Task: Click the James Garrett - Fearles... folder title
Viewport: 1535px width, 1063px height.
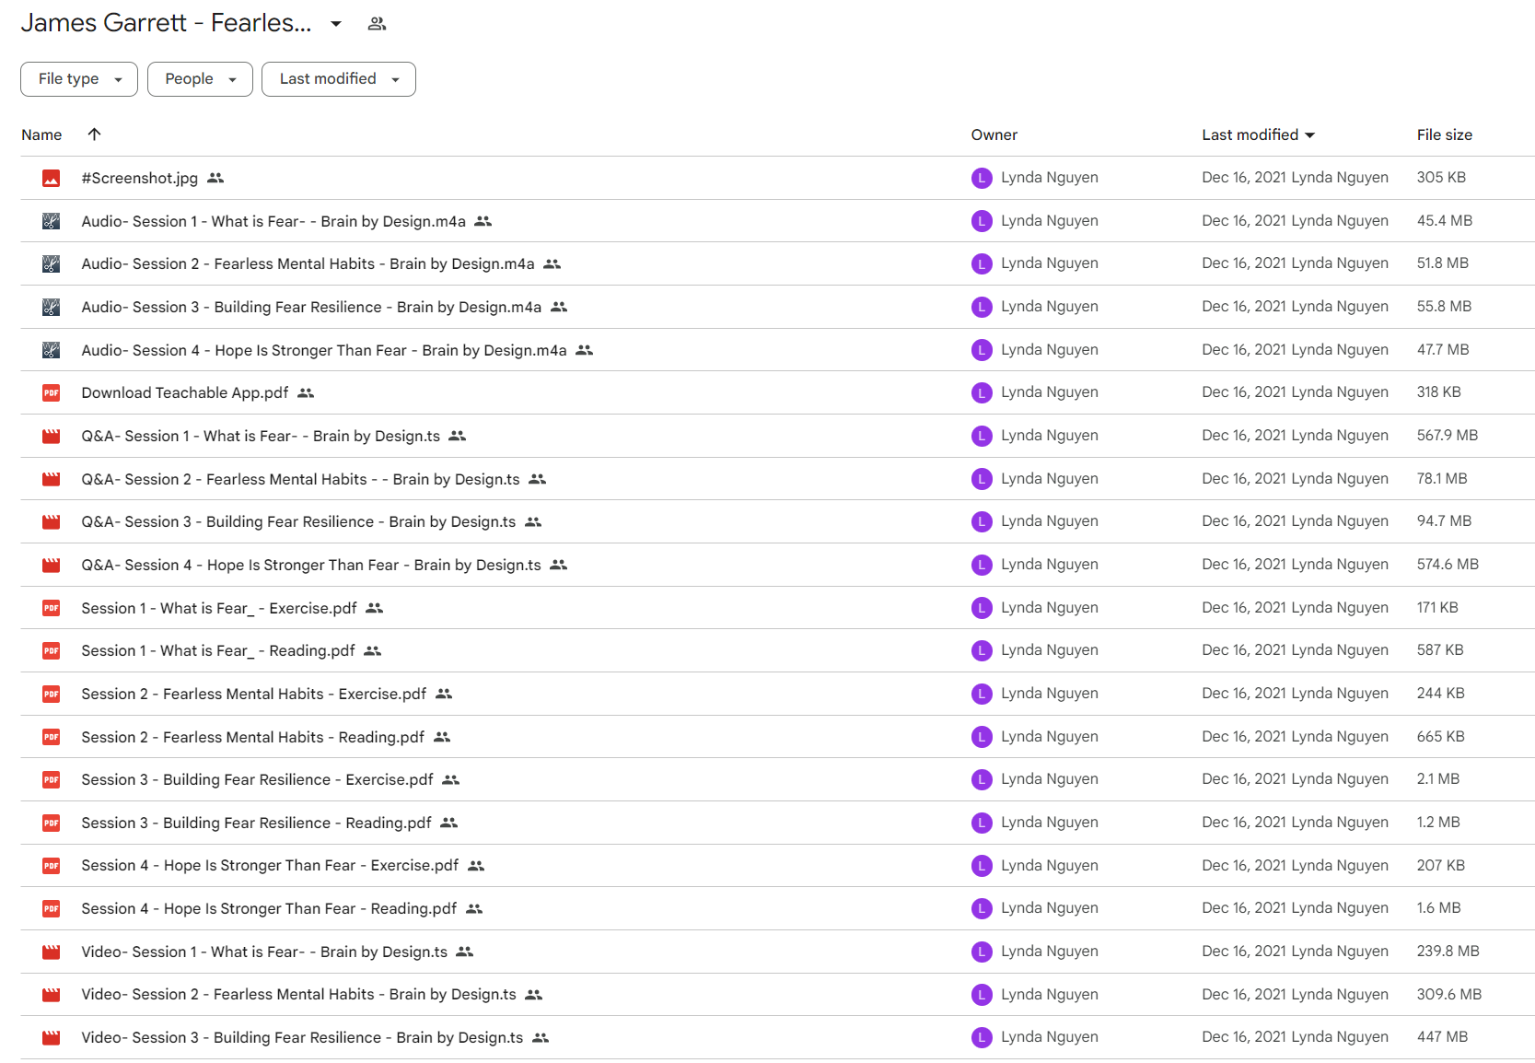Action: pyautogui.click(x=166, y=23)
